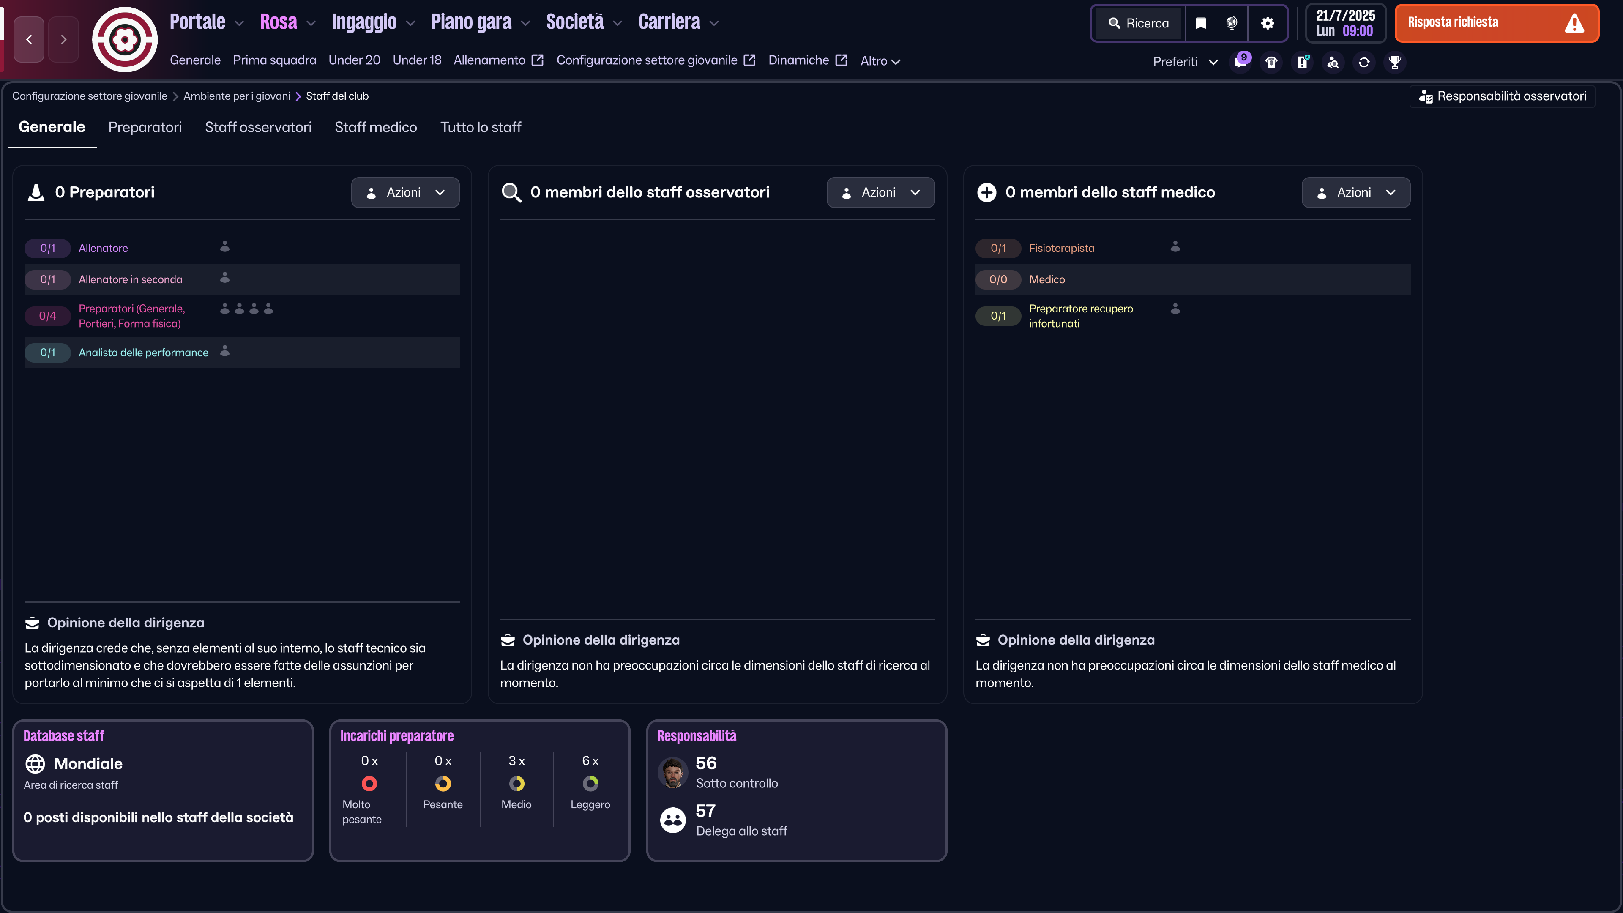Select Generale tab left of Preparatori tab
Viewport: 1623px width, 913px height.
point(52,127)
